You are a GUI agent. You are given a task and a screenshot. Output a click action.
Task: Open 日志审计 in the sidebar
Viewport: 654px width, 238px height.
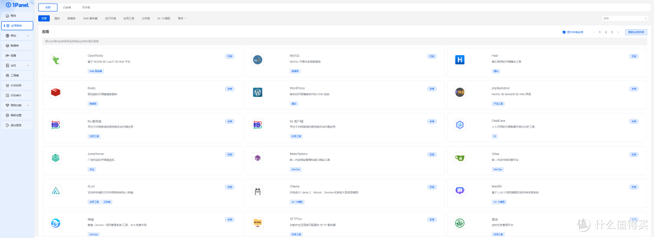pos(17,96)
